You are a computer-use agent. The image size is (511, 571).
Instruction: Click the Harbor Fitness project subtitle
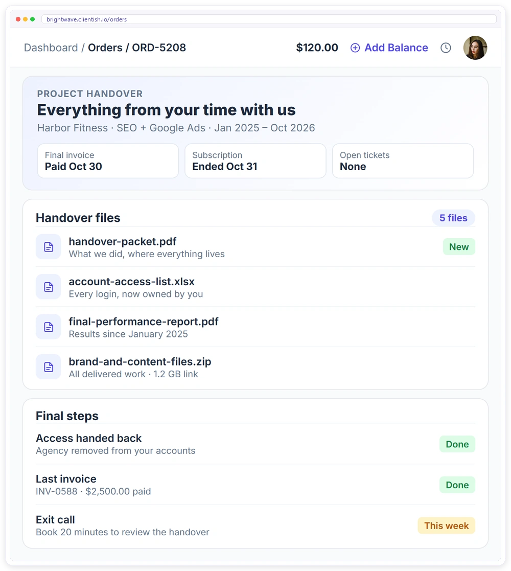[176, 128]
